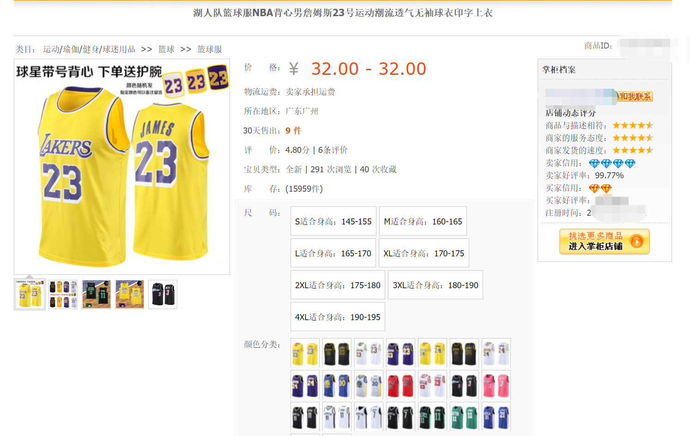The image size is (690, 436).
Task: Choose black Lakers 23 color option
Action: pyautogui.click(x=337, y=353)
